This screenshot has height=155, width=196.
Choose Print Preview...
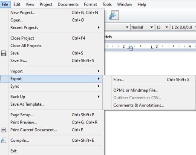55,122
